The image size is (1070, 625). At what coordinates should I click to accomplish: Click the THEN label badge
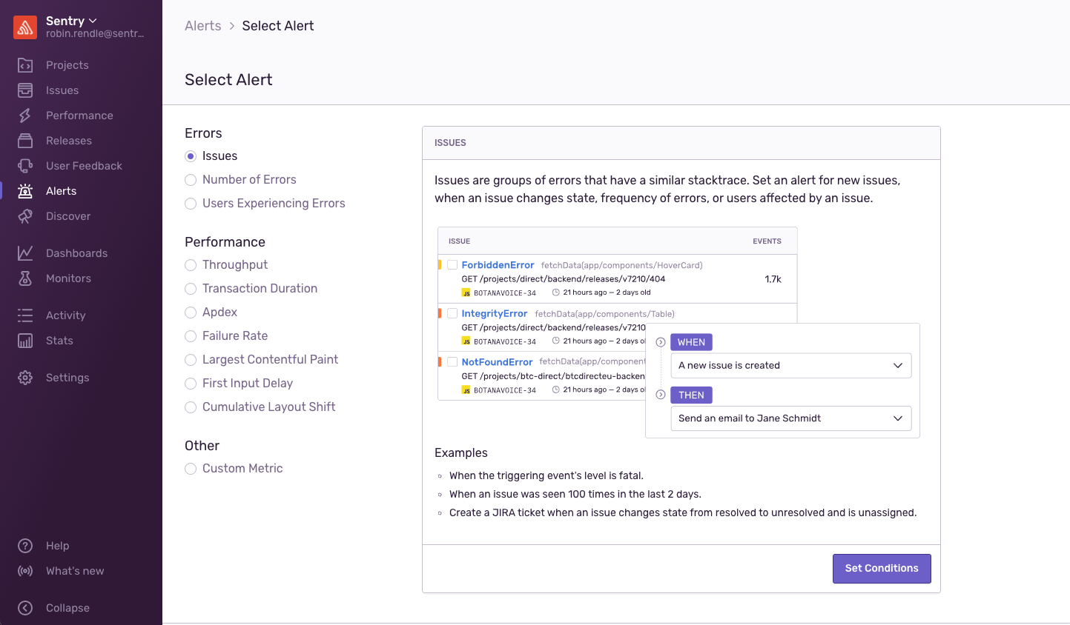pos(691,395)
